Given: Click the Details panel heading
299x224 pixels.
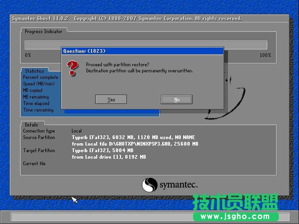Looking at the screenshot, I should (31, 125).
